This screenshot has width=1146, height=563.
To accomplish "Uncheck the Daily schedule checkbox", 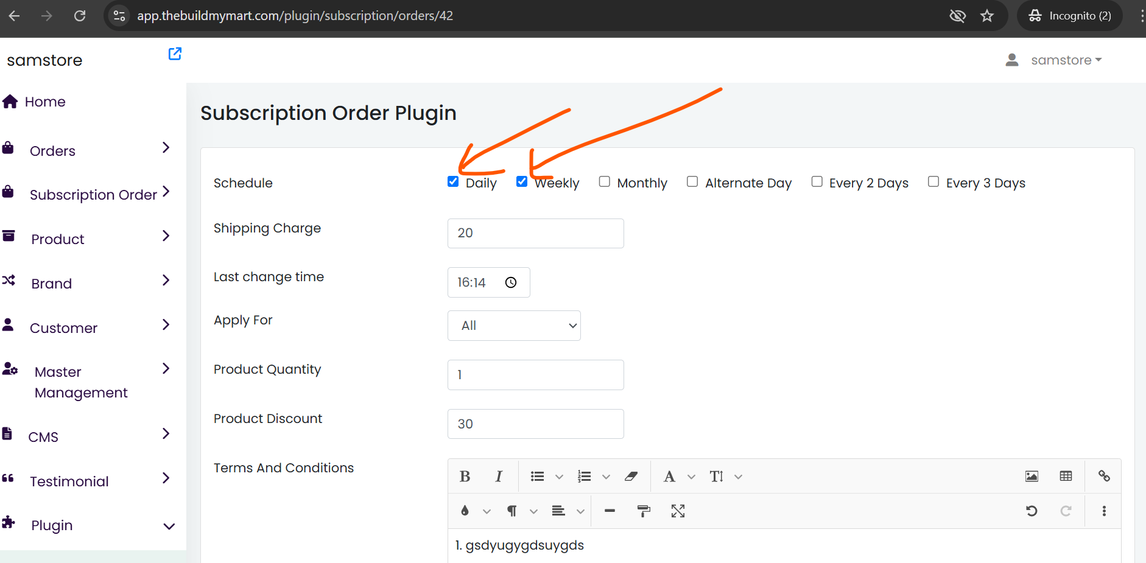I will click(x=453, y=181).
